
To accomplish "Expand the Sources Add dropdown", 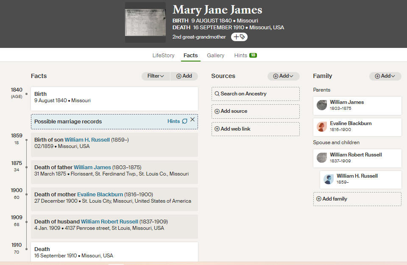I will [x=284, y=76].
